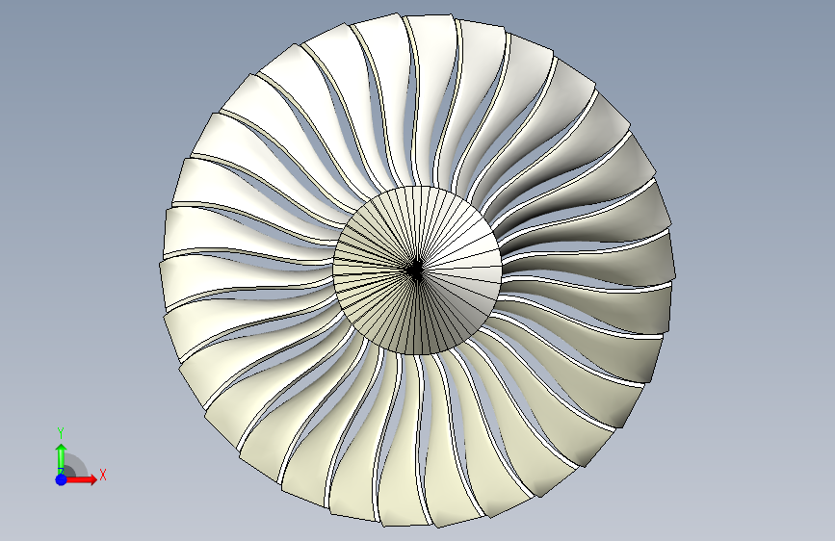Click the red X axis arrow of triad
The image size is (835, 541).
point(81,479)
